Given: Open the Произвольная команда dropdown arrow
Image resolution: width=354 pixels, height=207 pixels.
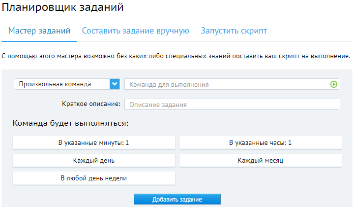Looking at the screenshot, I should (115, 84).
